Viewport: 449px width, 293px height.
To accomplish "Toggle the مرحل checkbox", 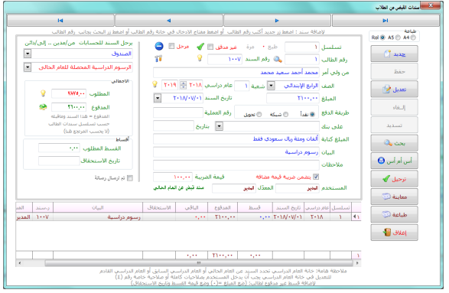I will [171, 46].
